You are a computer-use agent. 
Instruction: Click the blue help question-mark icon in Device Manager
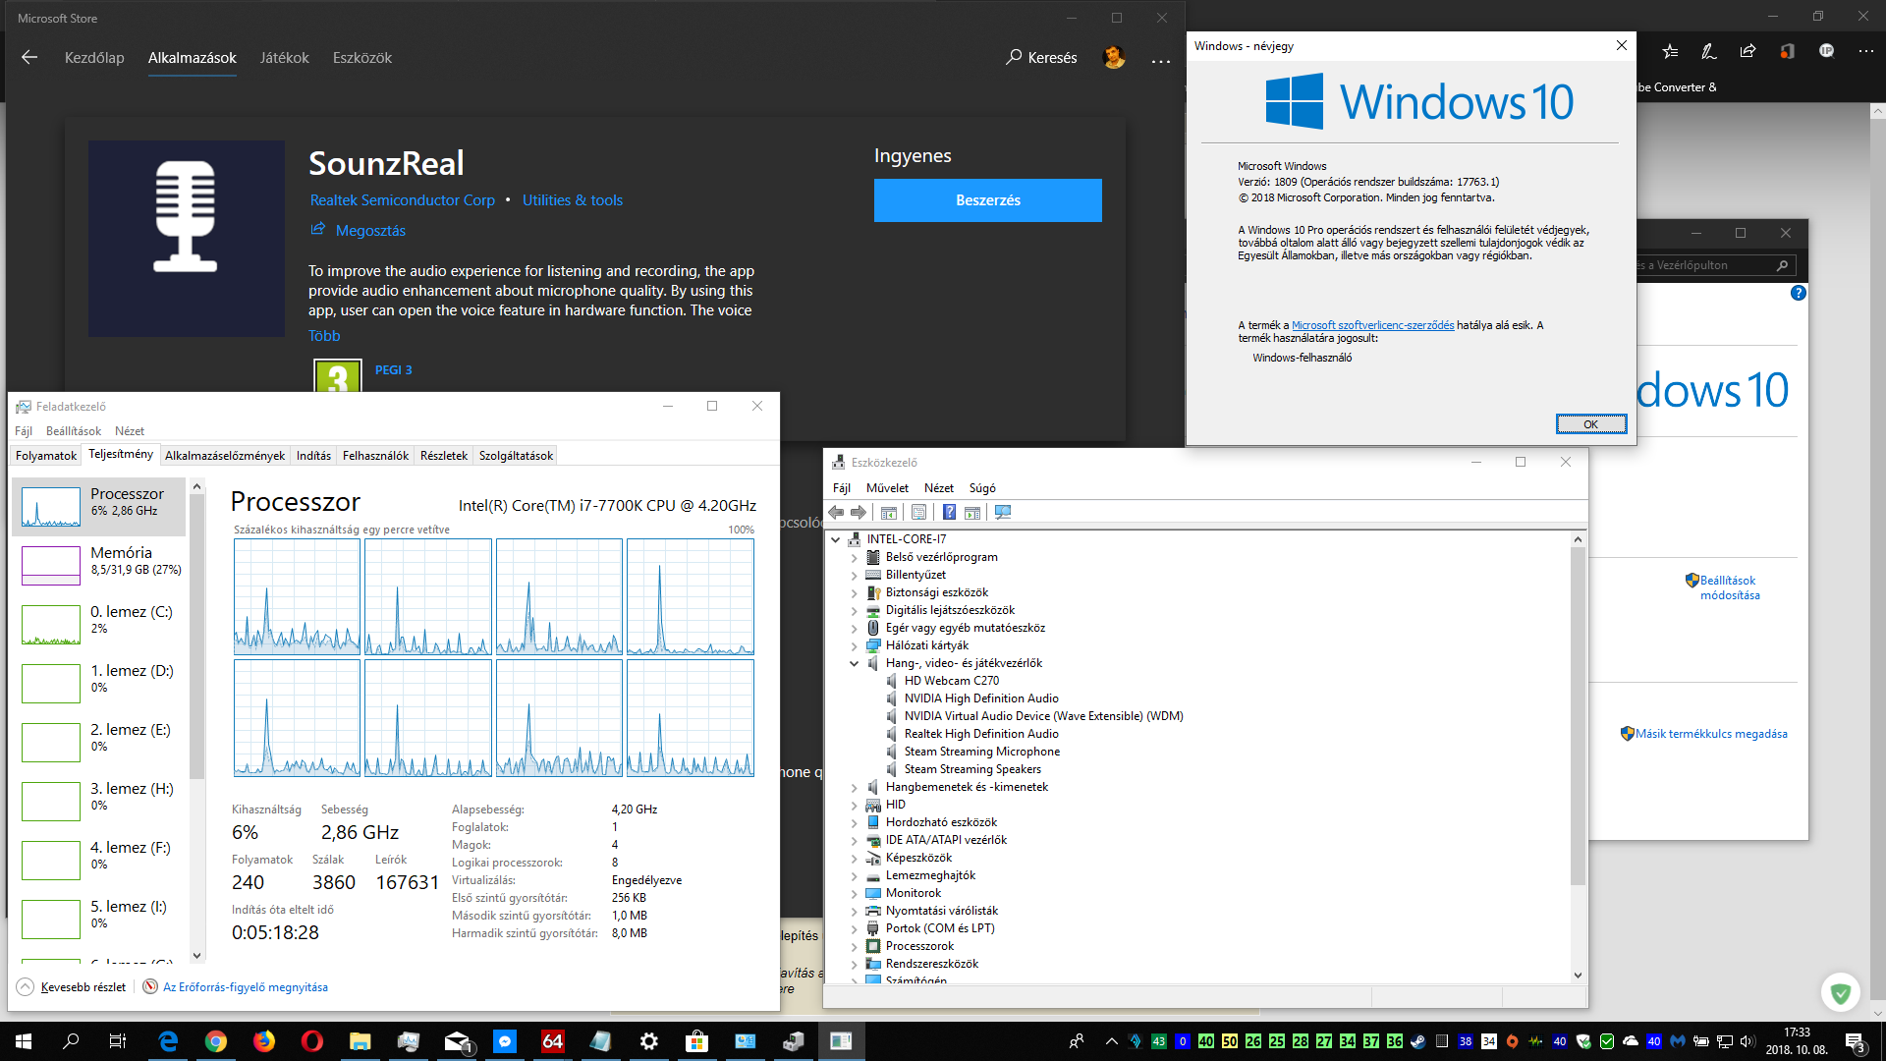(949, 512)
